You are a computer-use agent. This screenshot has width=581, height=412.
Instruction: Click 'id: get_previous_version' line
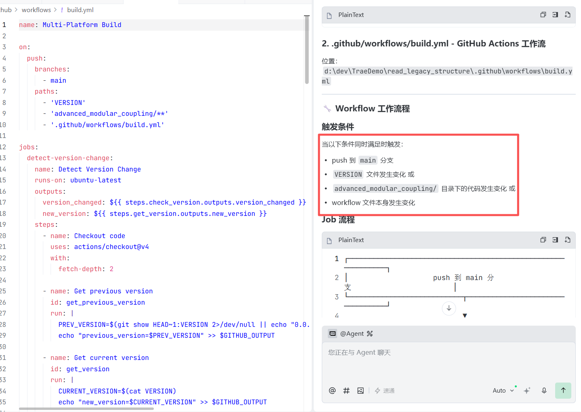pos(98,302)
